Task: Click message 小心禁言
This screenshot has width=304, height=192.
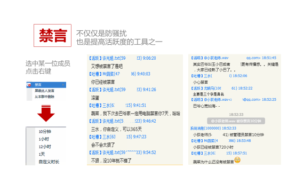Action: point(201,82)
